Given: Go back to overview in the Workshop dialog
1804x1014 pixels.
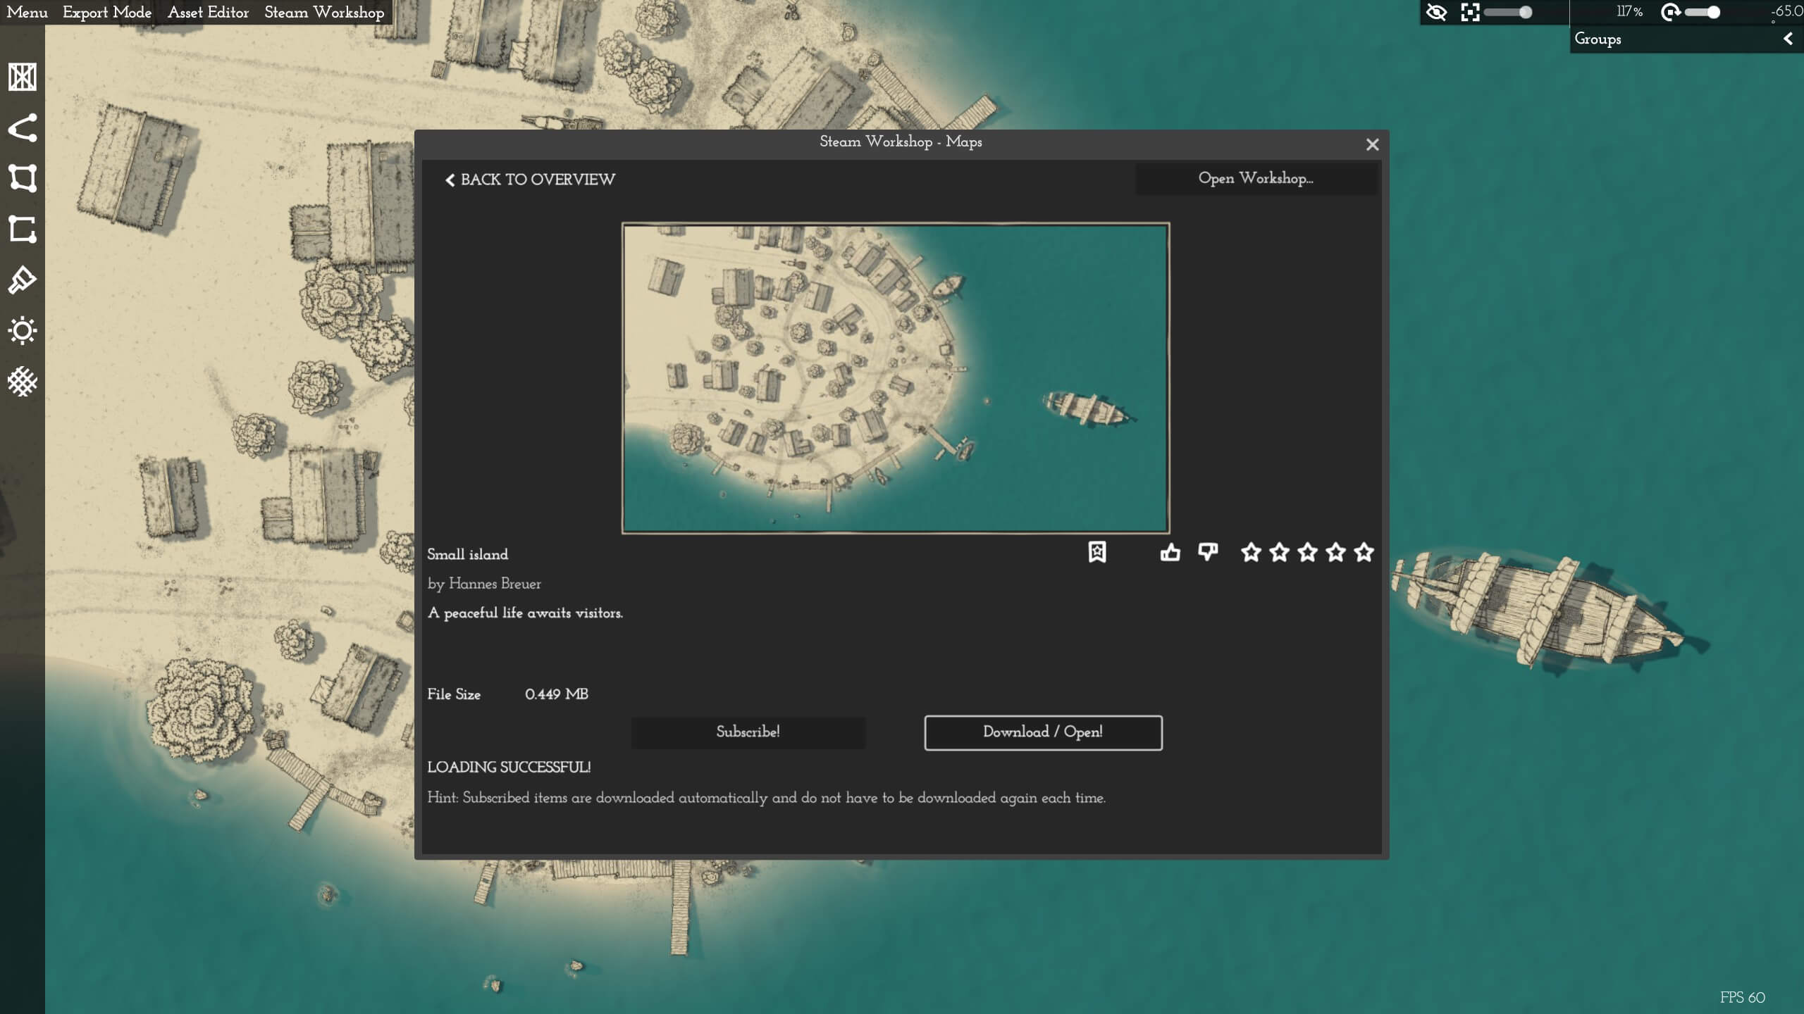Looking at the screenshot, I should click(x=530, y=180).
